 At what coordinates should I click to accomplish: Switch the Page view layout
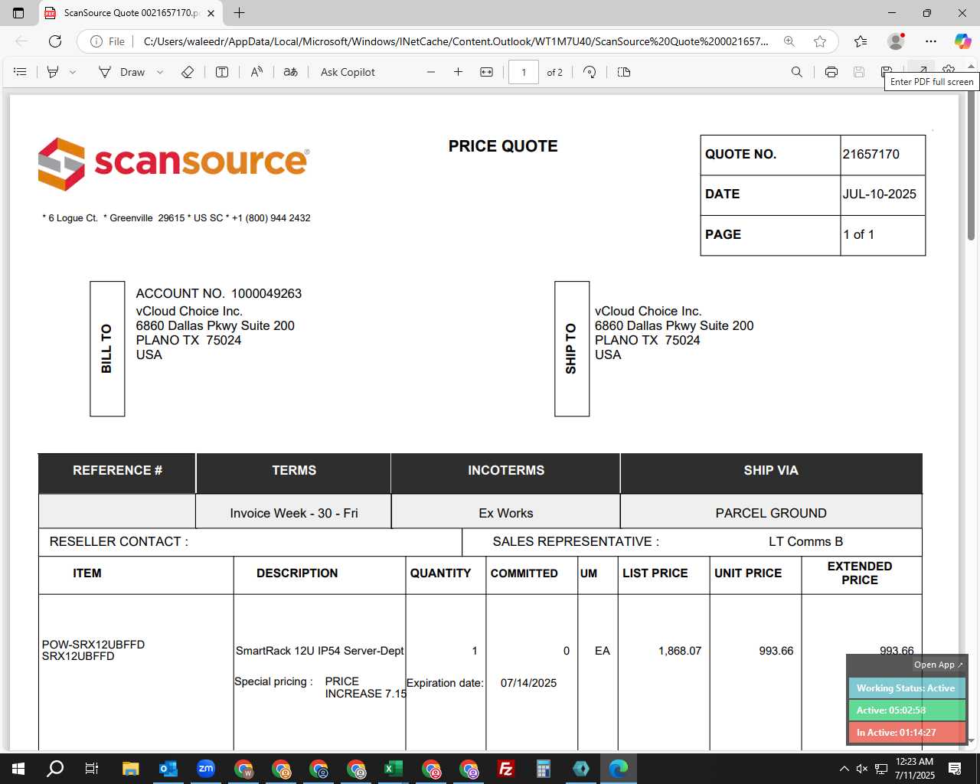tap(624, 72)
